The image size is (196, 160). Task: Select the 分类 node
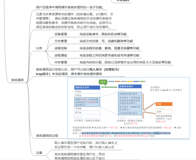39,48
